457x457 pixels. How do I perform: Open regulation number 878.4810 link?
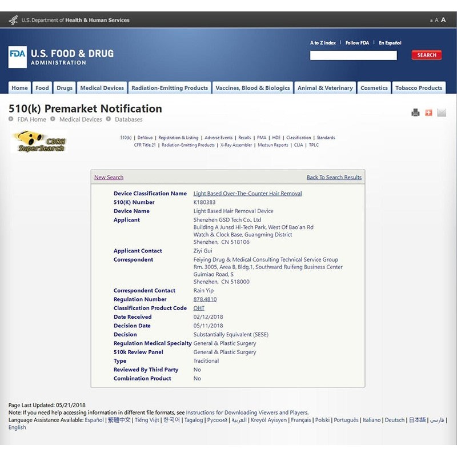click(205, 299)
